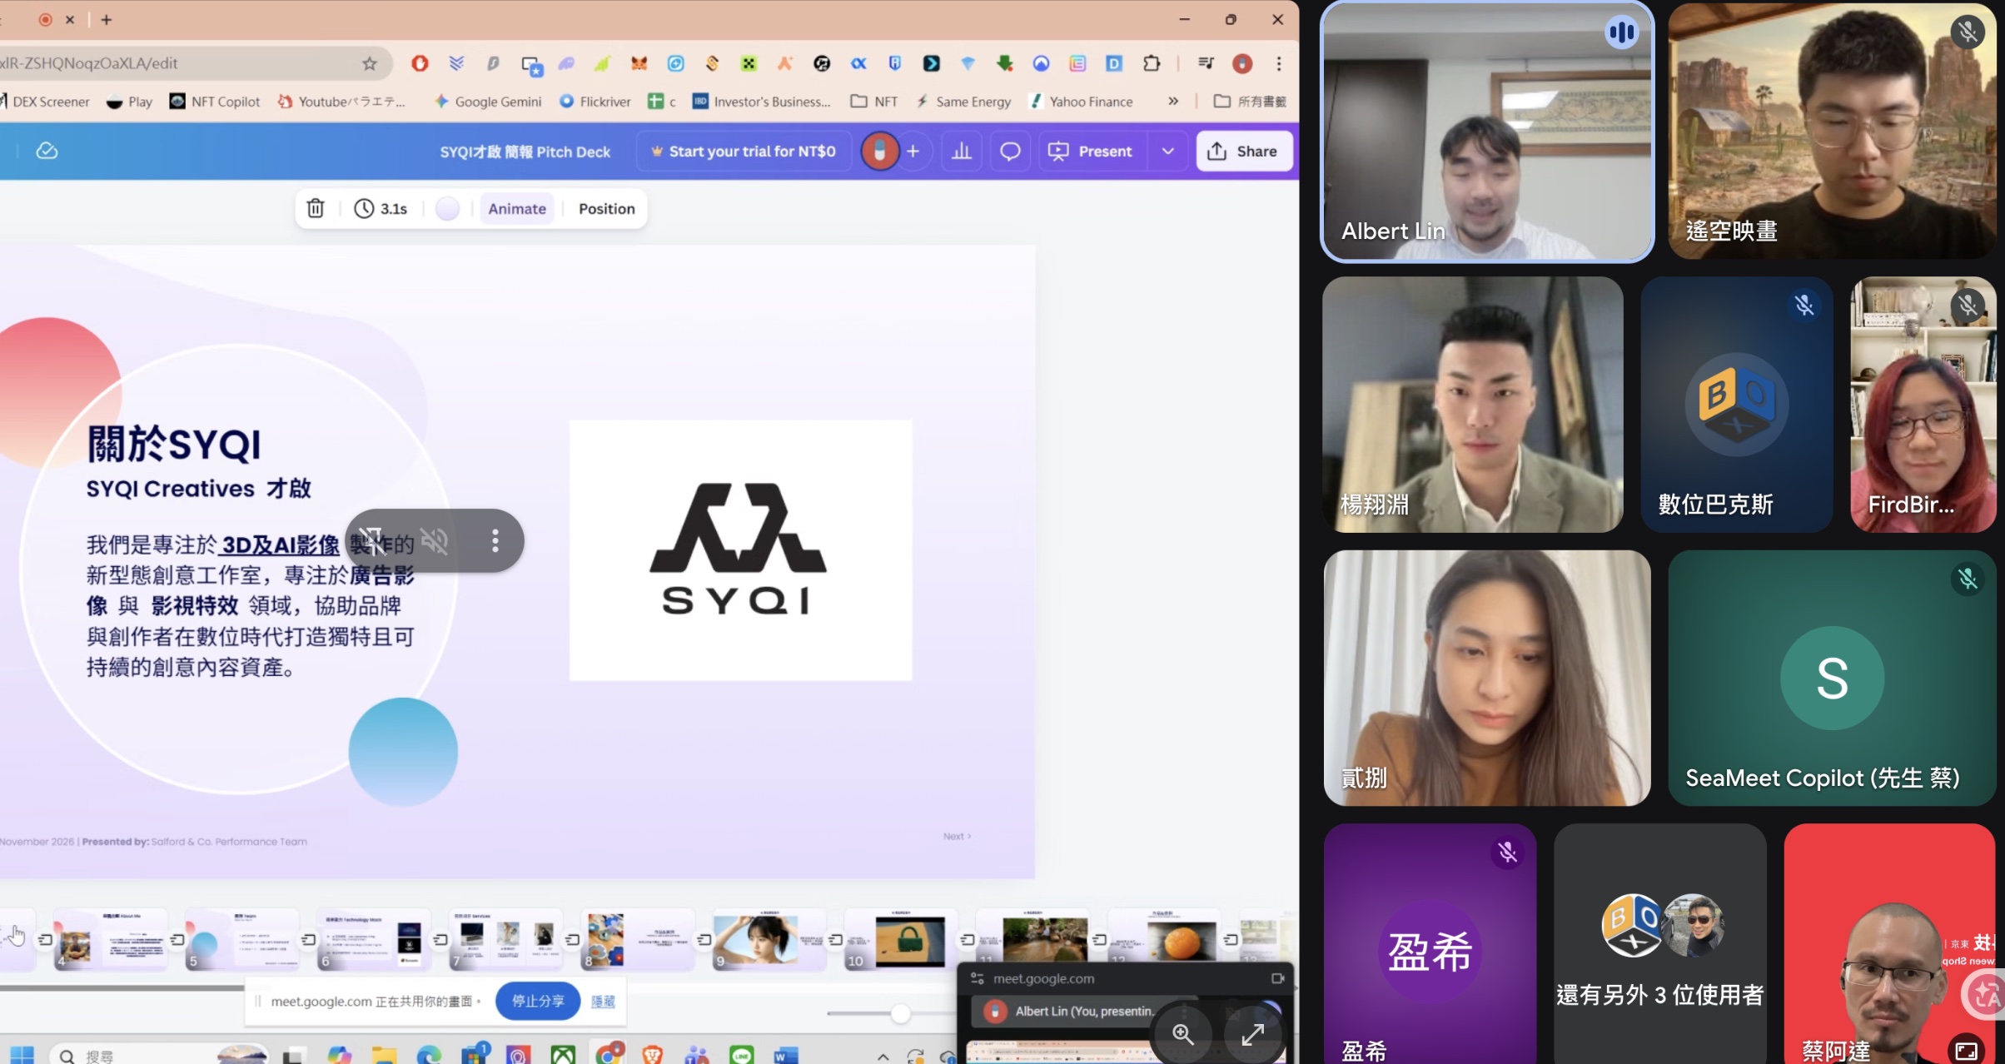Click the Present button

tap(1092, 151)
